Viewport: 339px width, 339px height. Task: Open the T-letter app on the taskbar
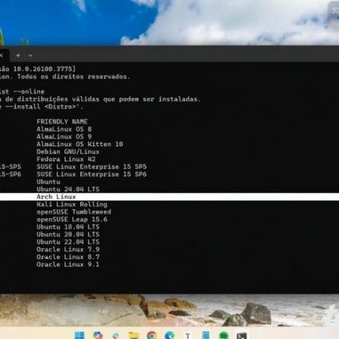188,336
